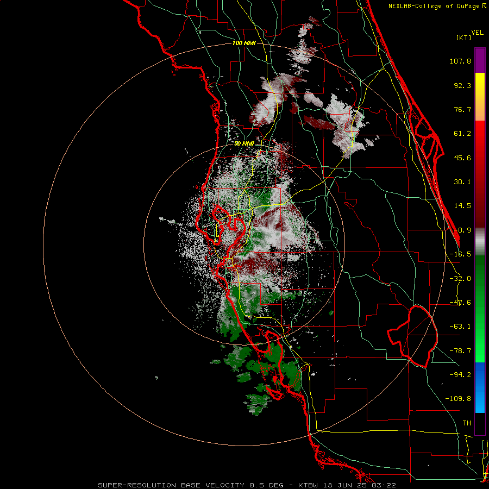The image size is (489, 489).
Task: Click the 107.8 velocity scale value
Action: pyautogui.click(x=460, y=61)
